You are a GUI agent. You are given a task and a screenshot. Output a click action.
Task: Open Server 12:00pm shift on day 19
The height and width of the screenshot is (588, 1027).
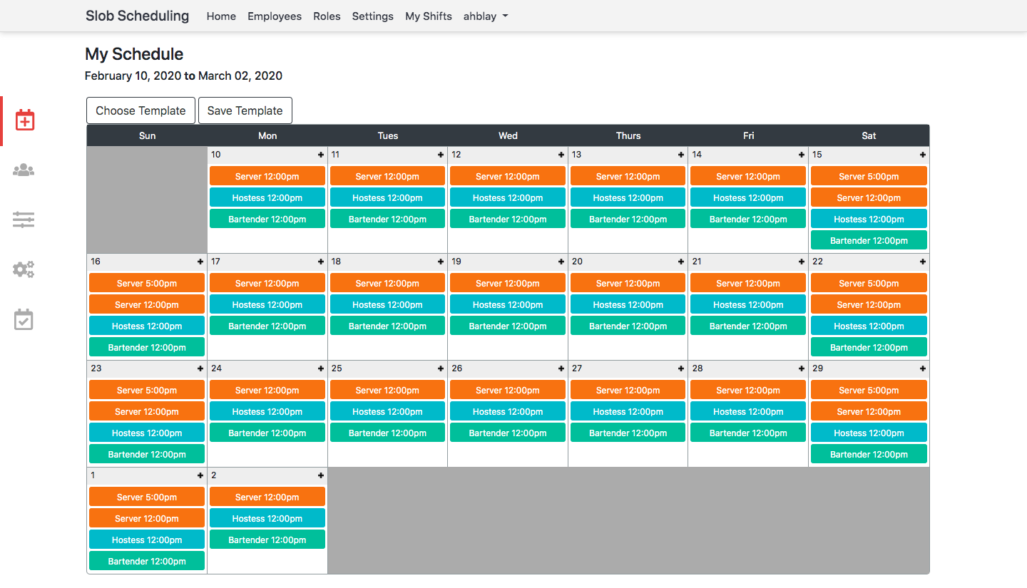508,283
